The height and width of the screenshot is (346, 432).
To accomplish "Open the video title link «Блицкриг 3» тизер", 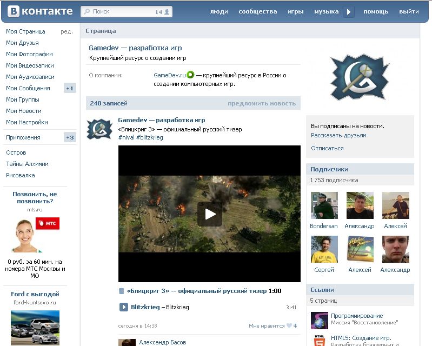I will 197,291.
